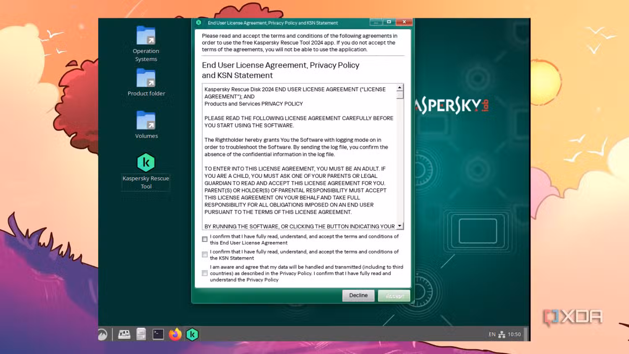629x354 pixels.
Task: Click the license text scrollbar down arrow
Action: [400, 226]
